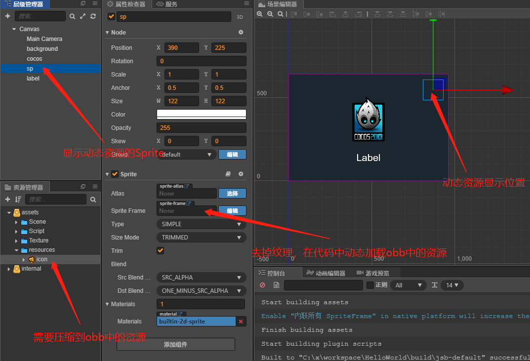Click the log file icon in the console
Screen dimensions: 530x361
pyautogui.click(x=276, y=285)
